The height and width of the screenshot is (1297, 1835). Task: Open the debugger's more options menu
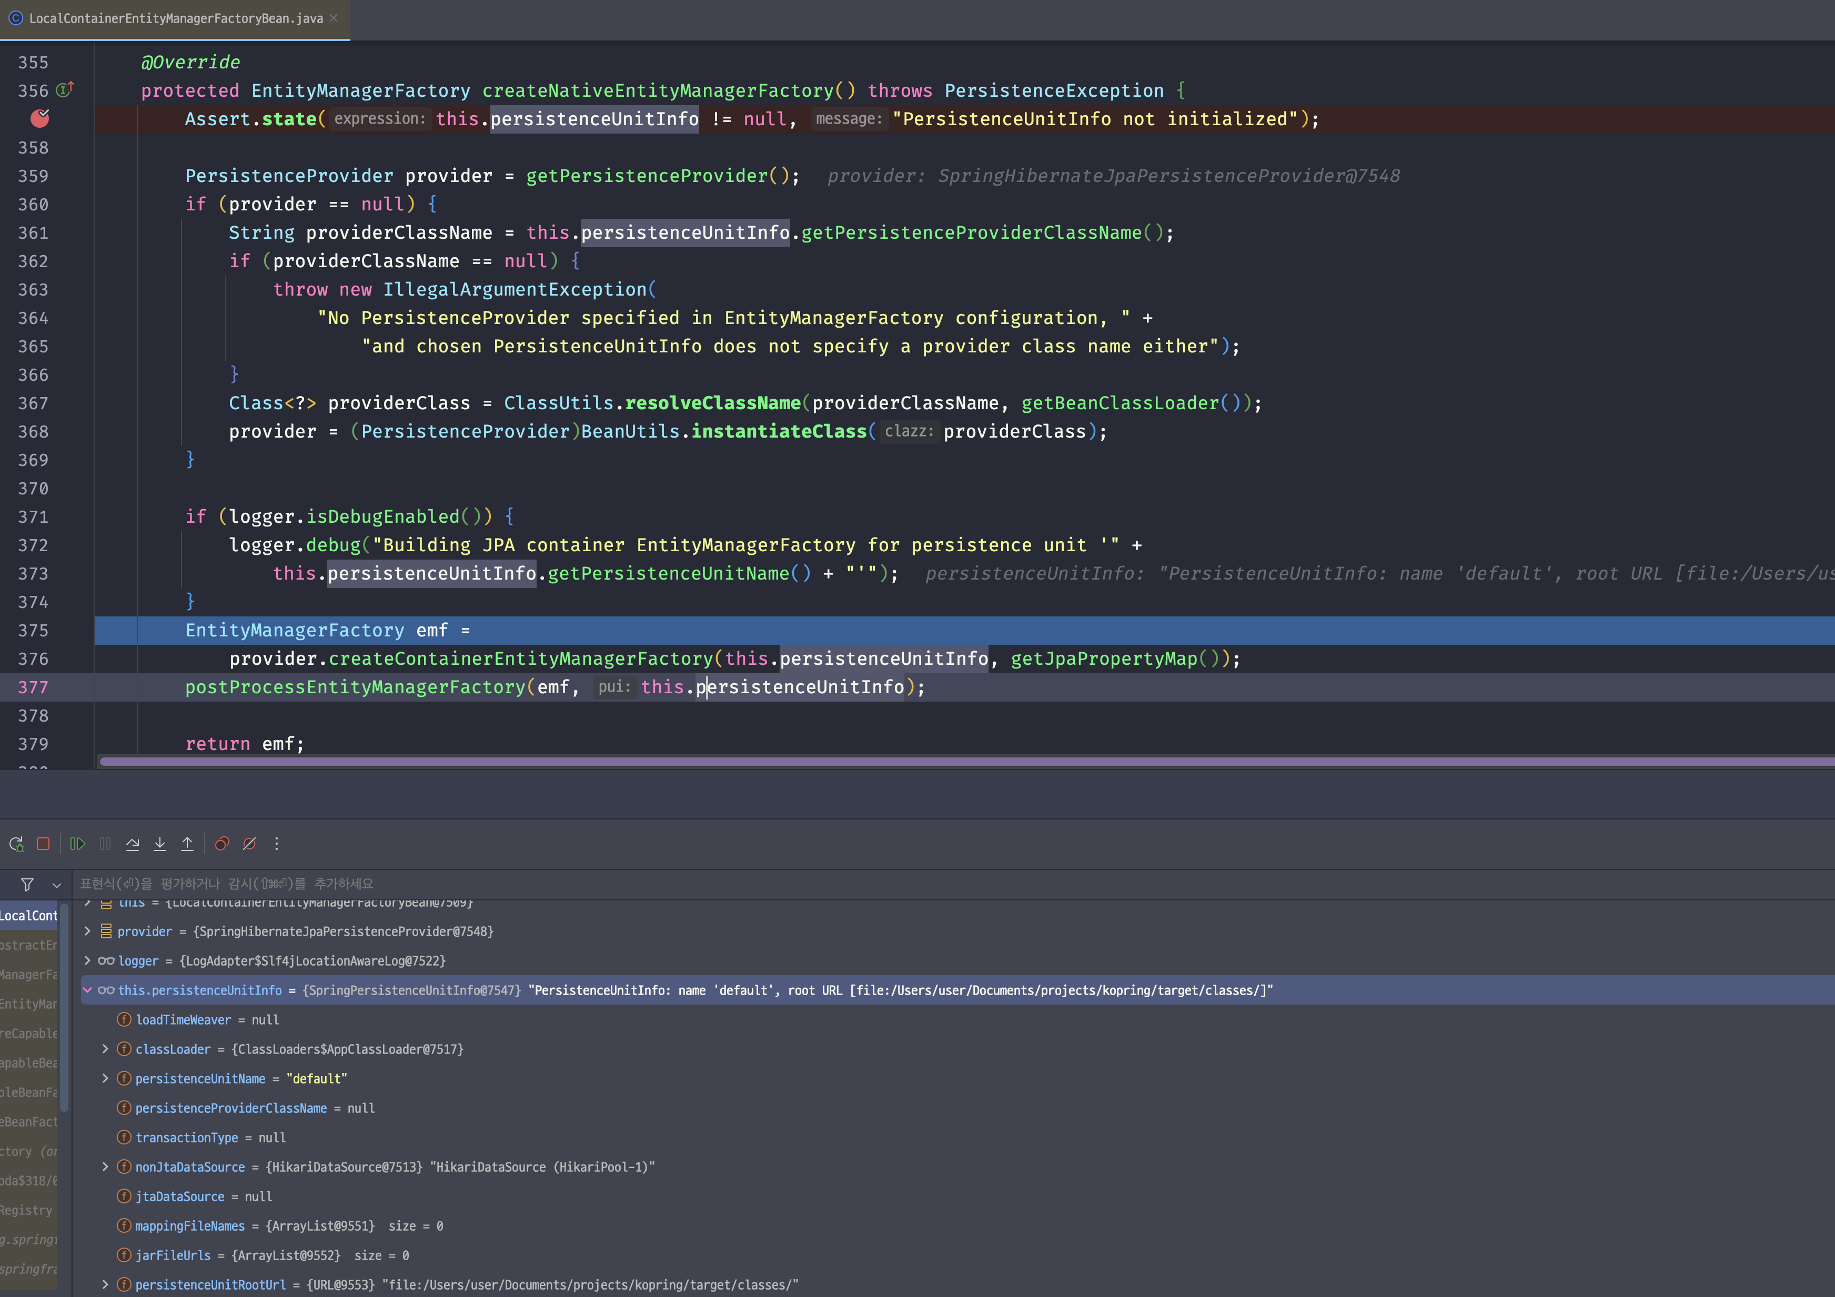(277, 844)
